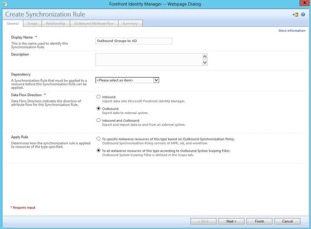Choose Inbound and Outbound radio option
Screen dimensions: 311x229
(x=98, y=120)
